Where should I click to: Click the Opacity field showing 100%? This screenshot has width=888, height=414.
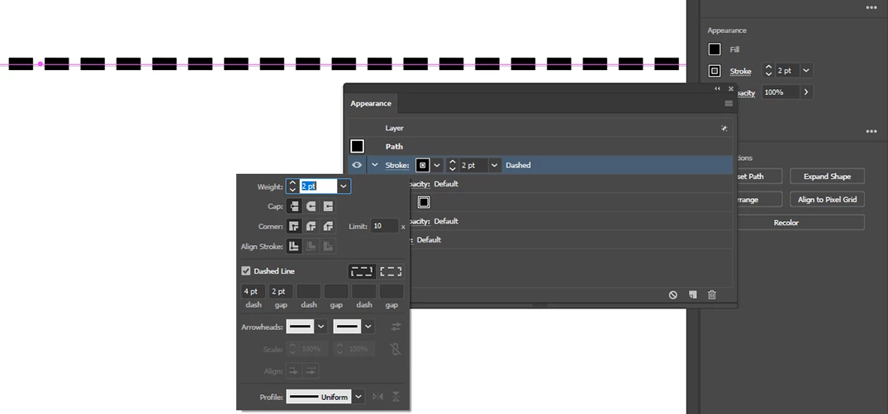[x=781, y=92]
